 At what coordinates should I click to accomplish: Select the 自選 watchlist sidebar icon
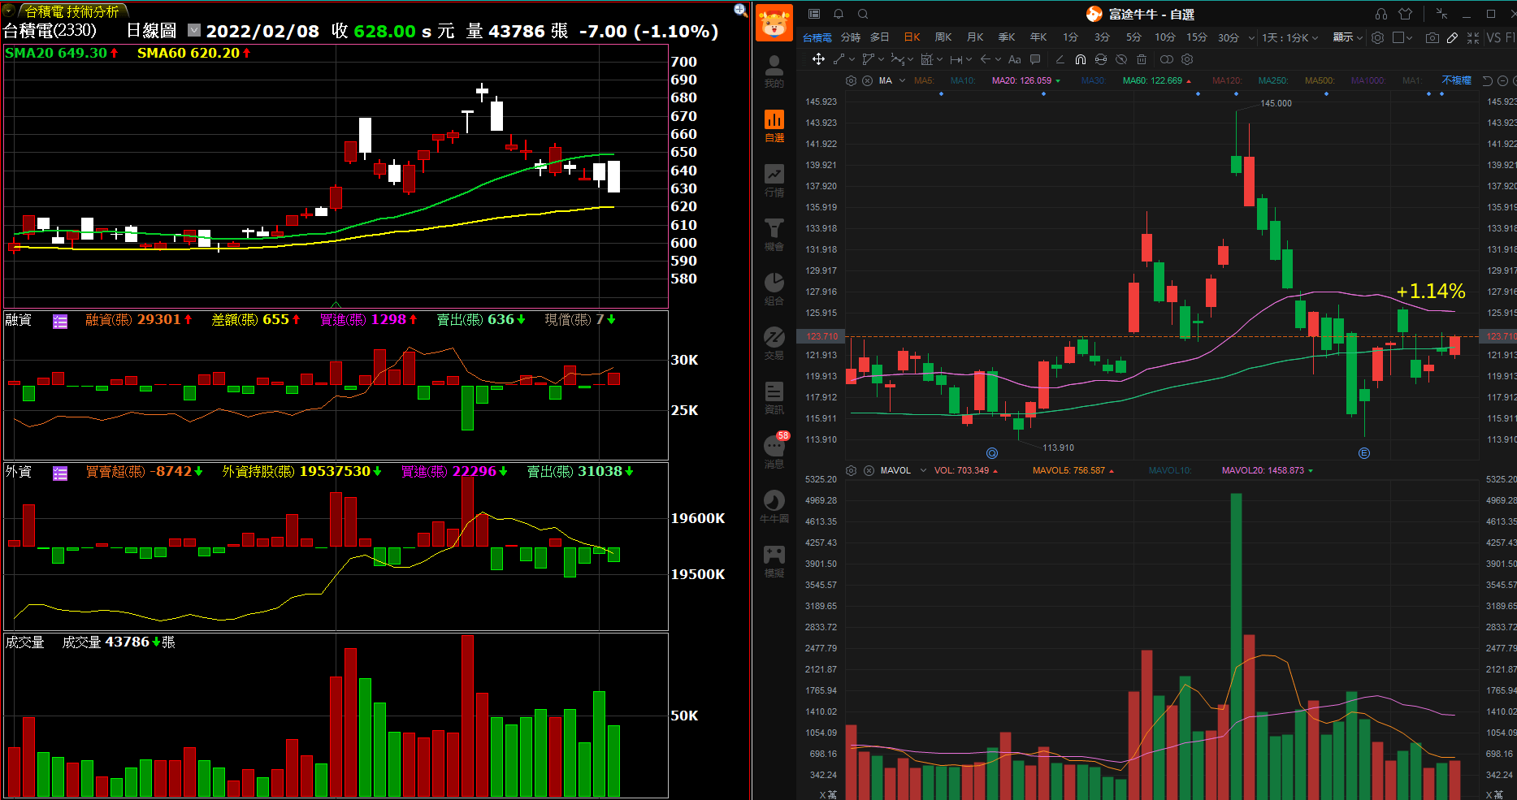(x=774, y=126)
